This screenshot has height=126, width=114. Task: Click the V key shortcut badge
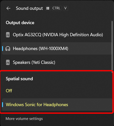point(66,8)
